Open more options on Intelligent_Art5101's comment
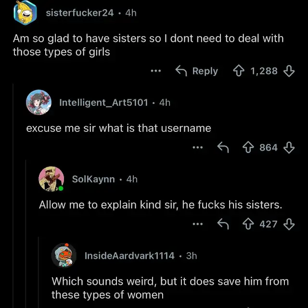This screenshot has height=308, width=308. (x=197, y=148)
